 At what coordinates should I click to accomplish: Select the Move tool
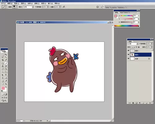[6, 55]
